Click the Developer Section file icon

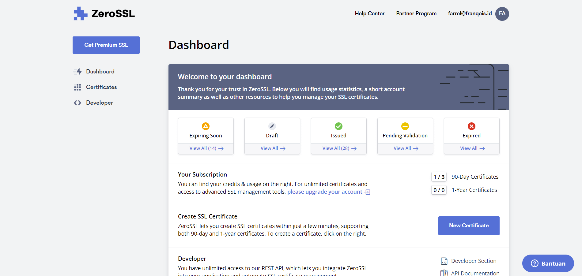click(x=444, y=261)
